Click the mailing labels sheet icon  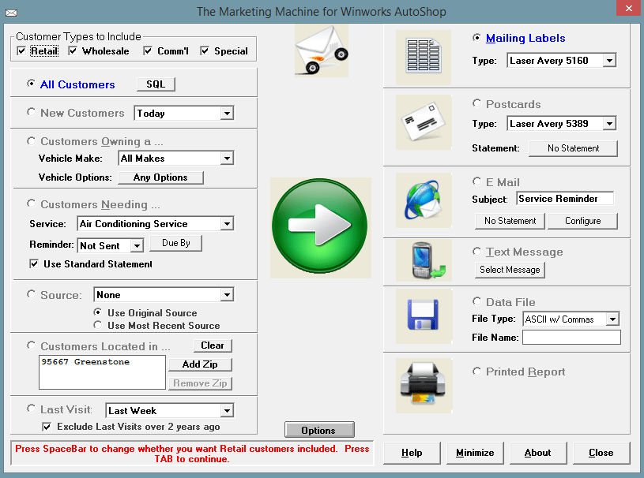click(x=423, y=57)
